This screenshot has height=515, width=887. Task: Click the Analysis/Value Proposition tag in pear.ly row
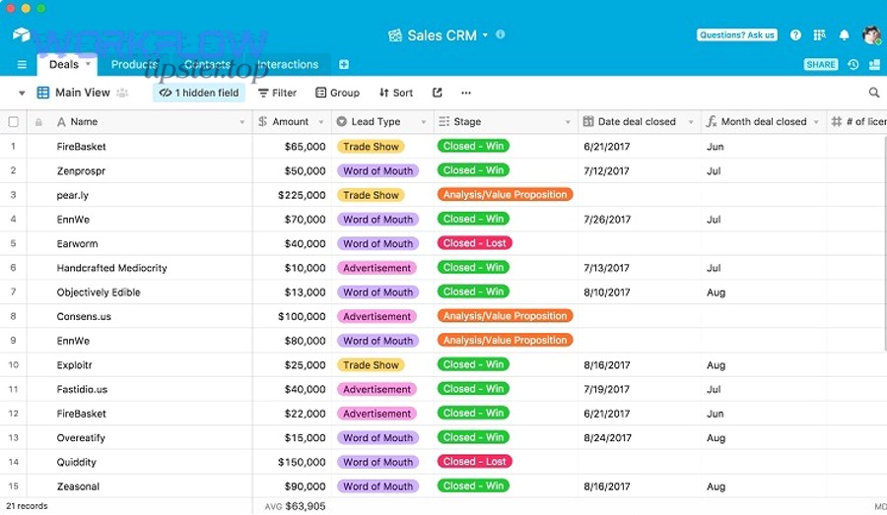click(505, 194)
